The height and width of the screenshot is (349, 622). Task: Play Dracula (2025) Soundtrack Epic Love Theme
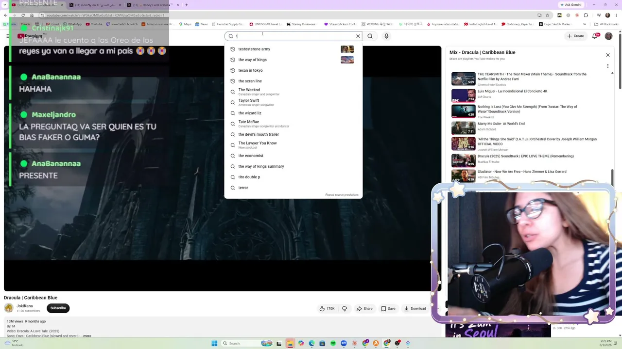pos(530,160)
